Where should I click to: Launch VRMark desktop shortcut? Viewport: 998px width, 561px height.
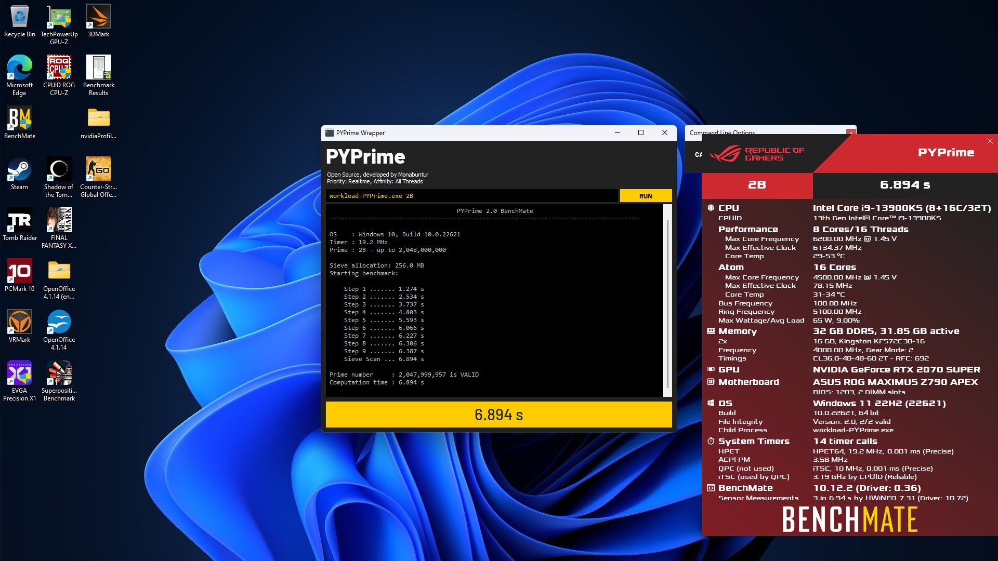20,327
